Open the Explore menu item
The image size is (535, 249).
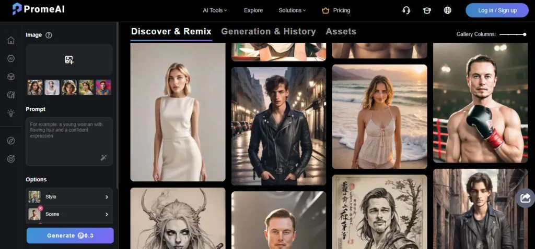coord(253,10)
